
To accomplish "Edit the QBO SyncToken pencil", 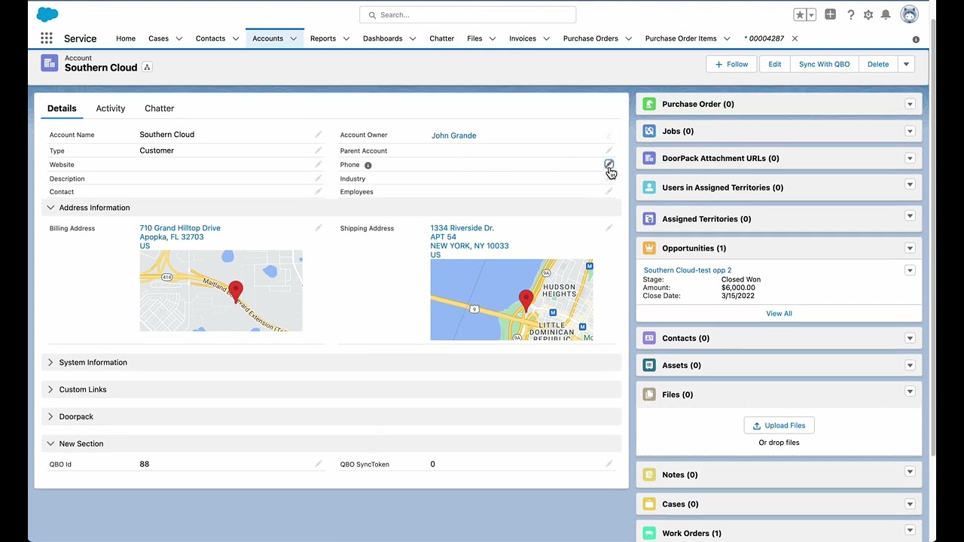I will click(609, 464).
